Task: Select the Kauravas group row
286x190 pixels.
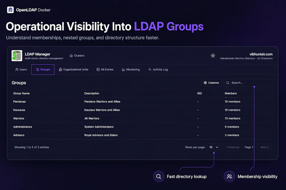Action: coord(142,110)
